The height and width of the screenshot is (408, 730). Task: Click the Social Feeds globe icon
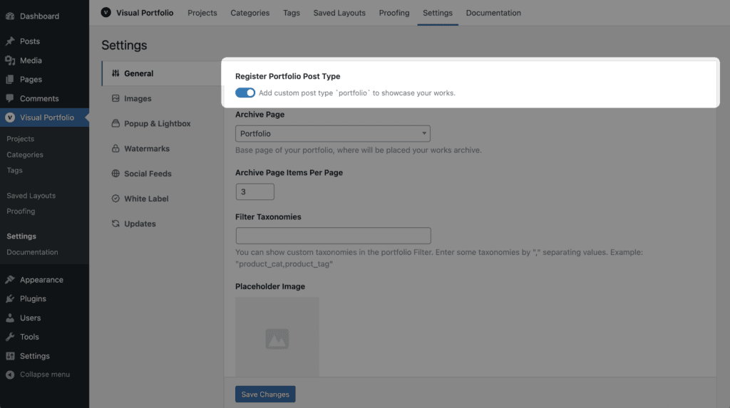(115, 174)
